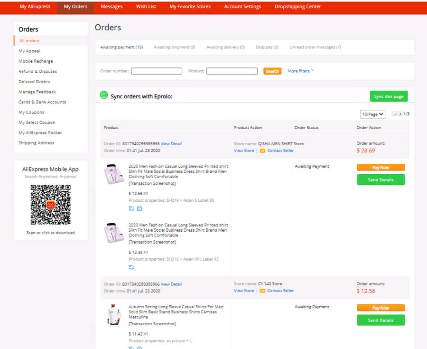This screenshot has width=427, height=349.
Task: Click order amount $ 12.56
Action: click(366, 291)
